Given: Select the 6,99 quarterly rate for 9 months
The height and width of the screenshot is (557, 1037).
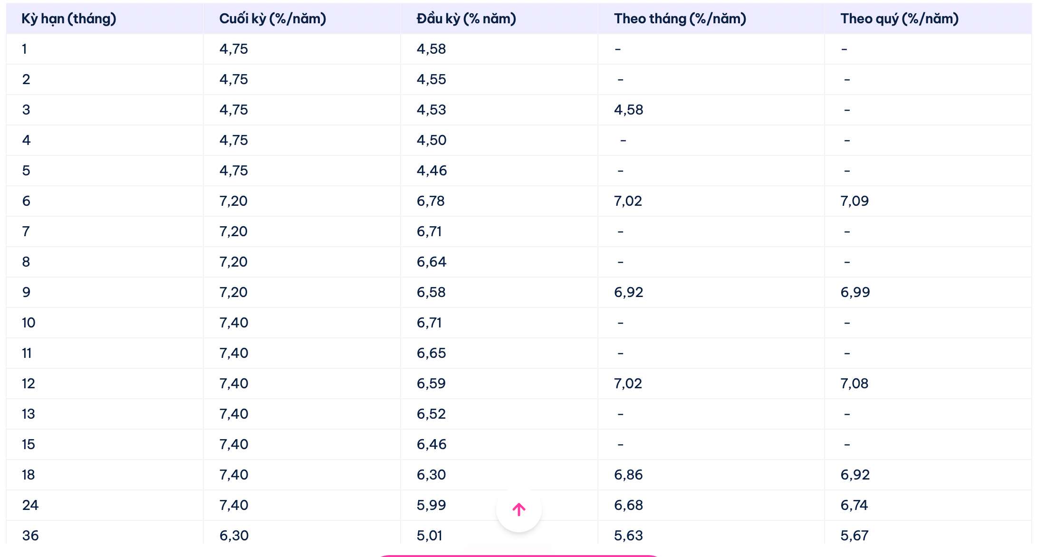Looking at the screenshot, I should [x=855, y=292].
